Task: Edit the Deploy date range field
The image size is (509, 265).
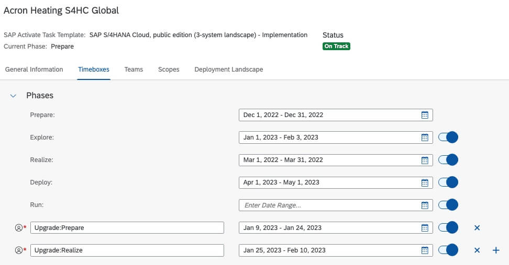Action: [x=336, y=182]
